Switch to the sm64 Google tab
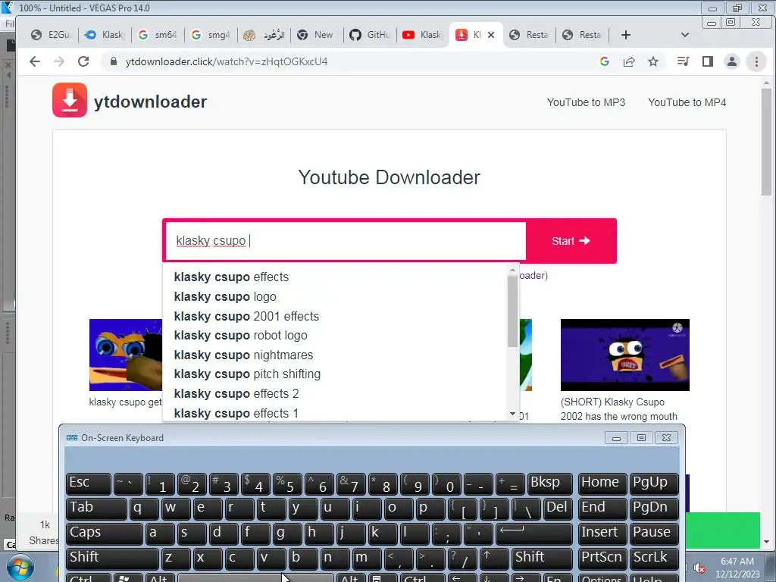The width and height of the screenshot is (776, 582). 158,35
